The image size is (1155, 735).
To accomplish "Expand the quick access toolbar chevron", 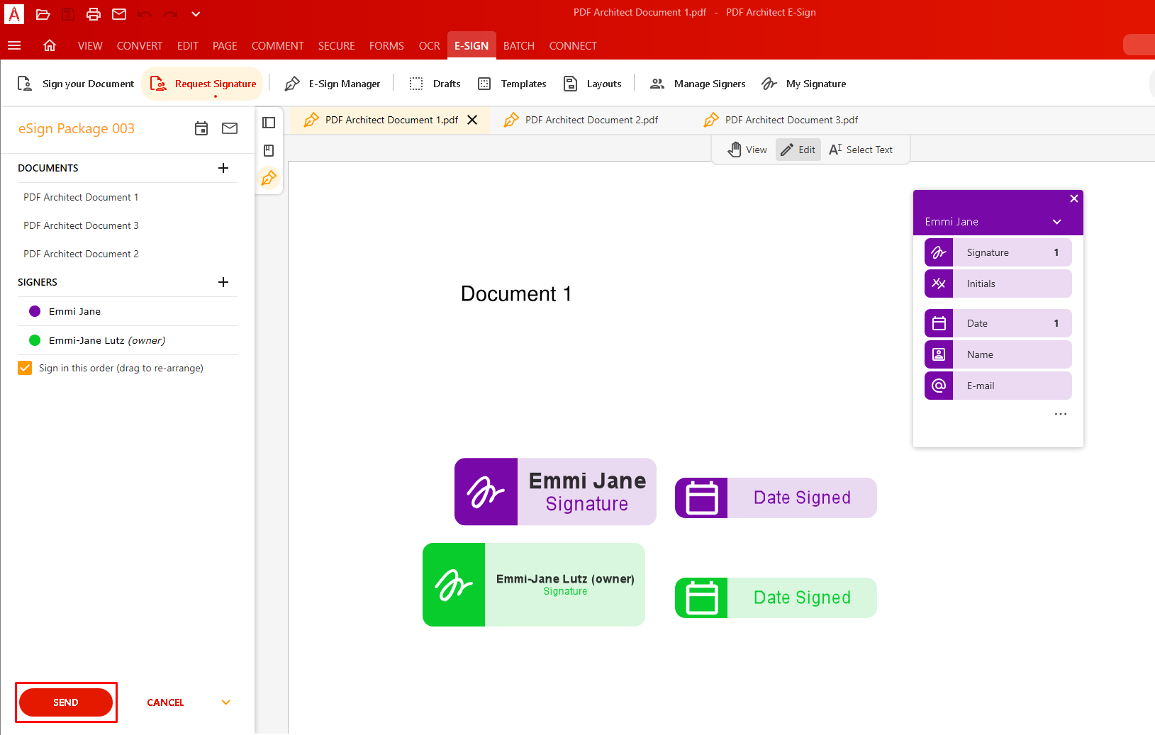I will click(x=196, y=14).
